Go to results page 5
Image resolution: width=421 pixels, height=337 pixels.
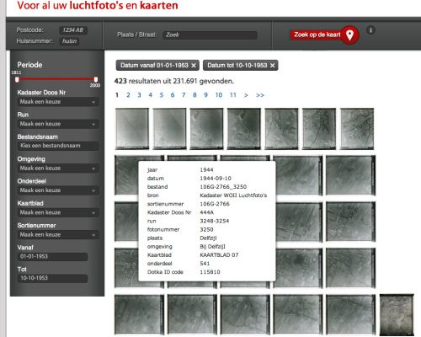tap(162, 95)
